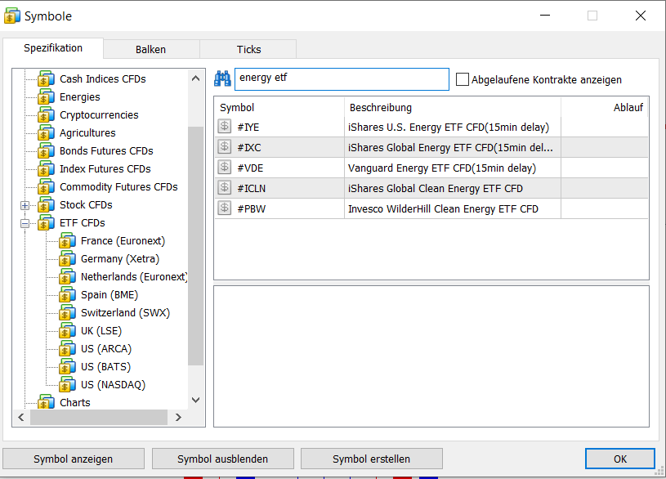The image size is (666, 479).
Task: Select the Cryptocurrencies tree label
Action: [99, 115]
